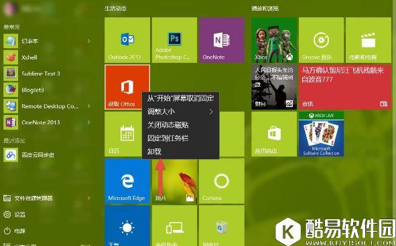This screenshot has height=246, width=396.
Task: Expand the Remote Desktop jump list arrow
Action: click(88, 106)
